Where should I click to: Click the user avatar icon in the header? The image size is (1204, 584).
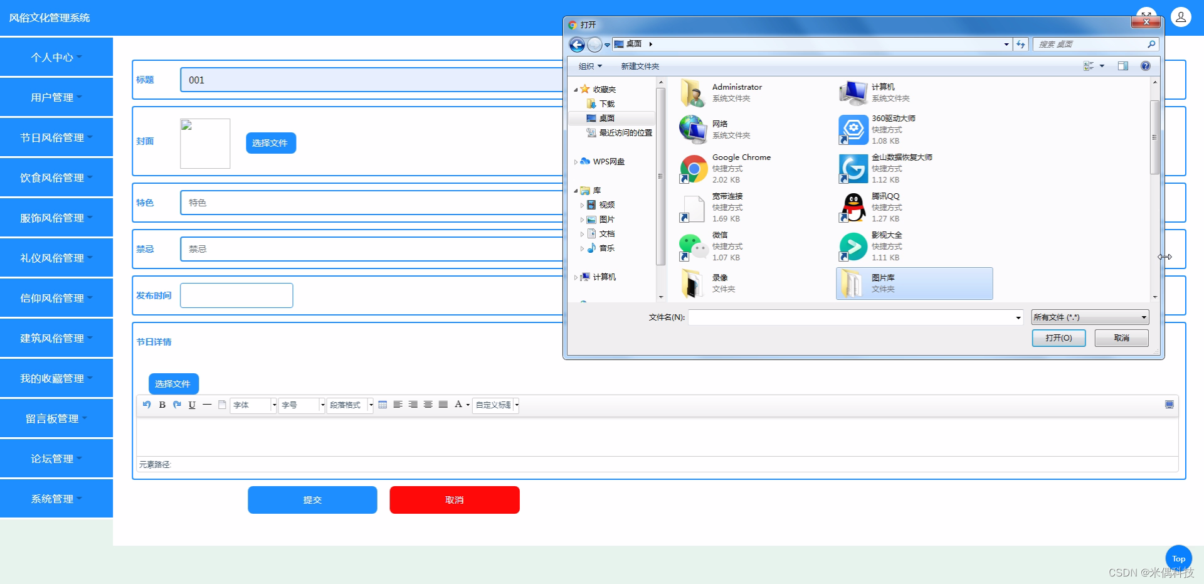pyautogui.click(x=1180, y=17)
